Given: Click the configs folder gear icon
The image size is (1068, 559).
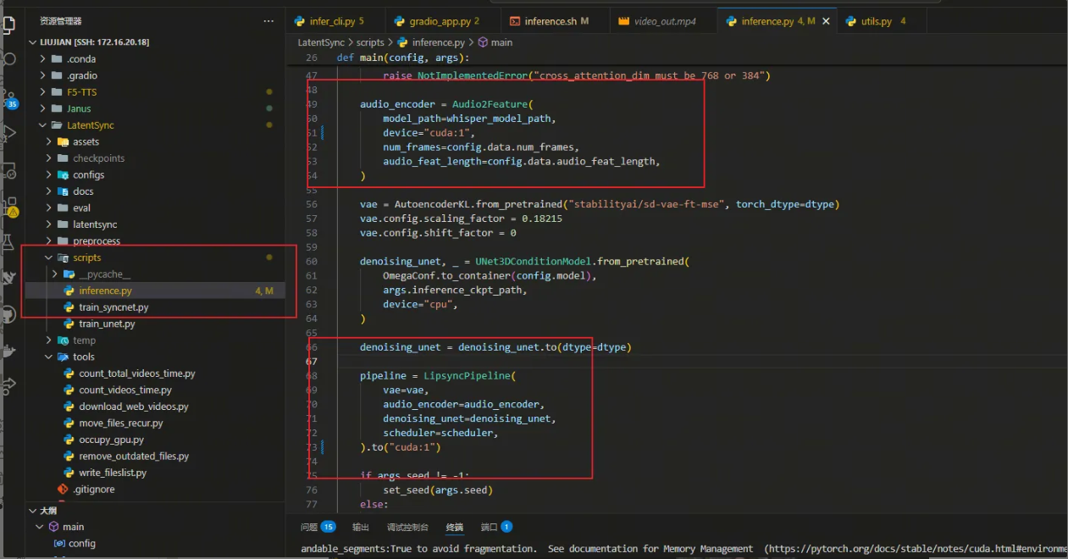Looking at the screenshot, I should pyautogui.click(x=63, y=174).
